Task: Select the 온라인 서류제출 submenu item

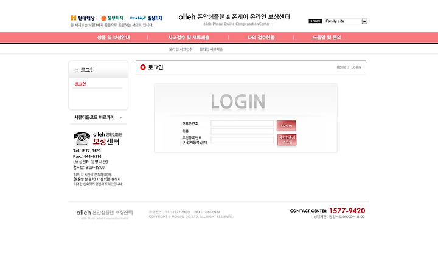Action: (211, 49)
